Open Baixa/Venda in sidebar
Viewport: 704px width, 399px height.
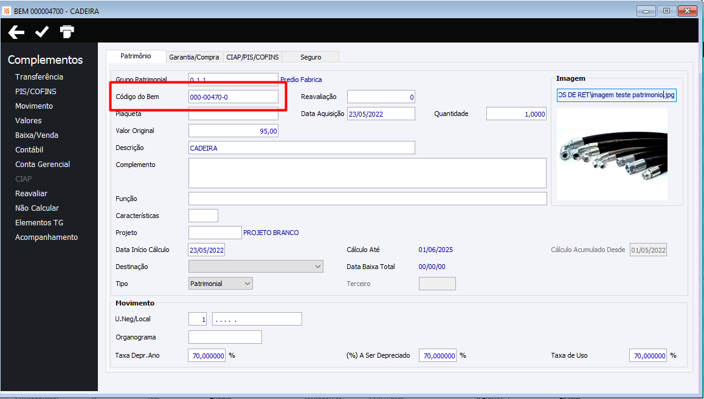point(37,135)
